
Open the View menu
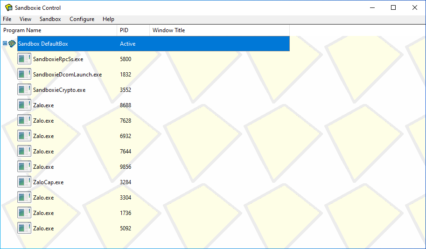click(x=25, y=19)
